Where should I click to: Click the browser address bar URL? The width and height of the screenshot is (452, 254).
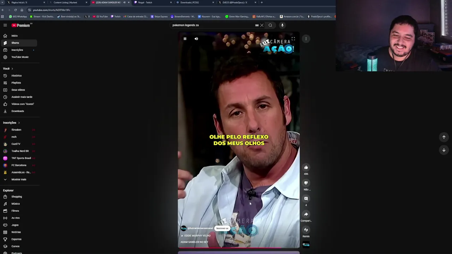(52, 10)
